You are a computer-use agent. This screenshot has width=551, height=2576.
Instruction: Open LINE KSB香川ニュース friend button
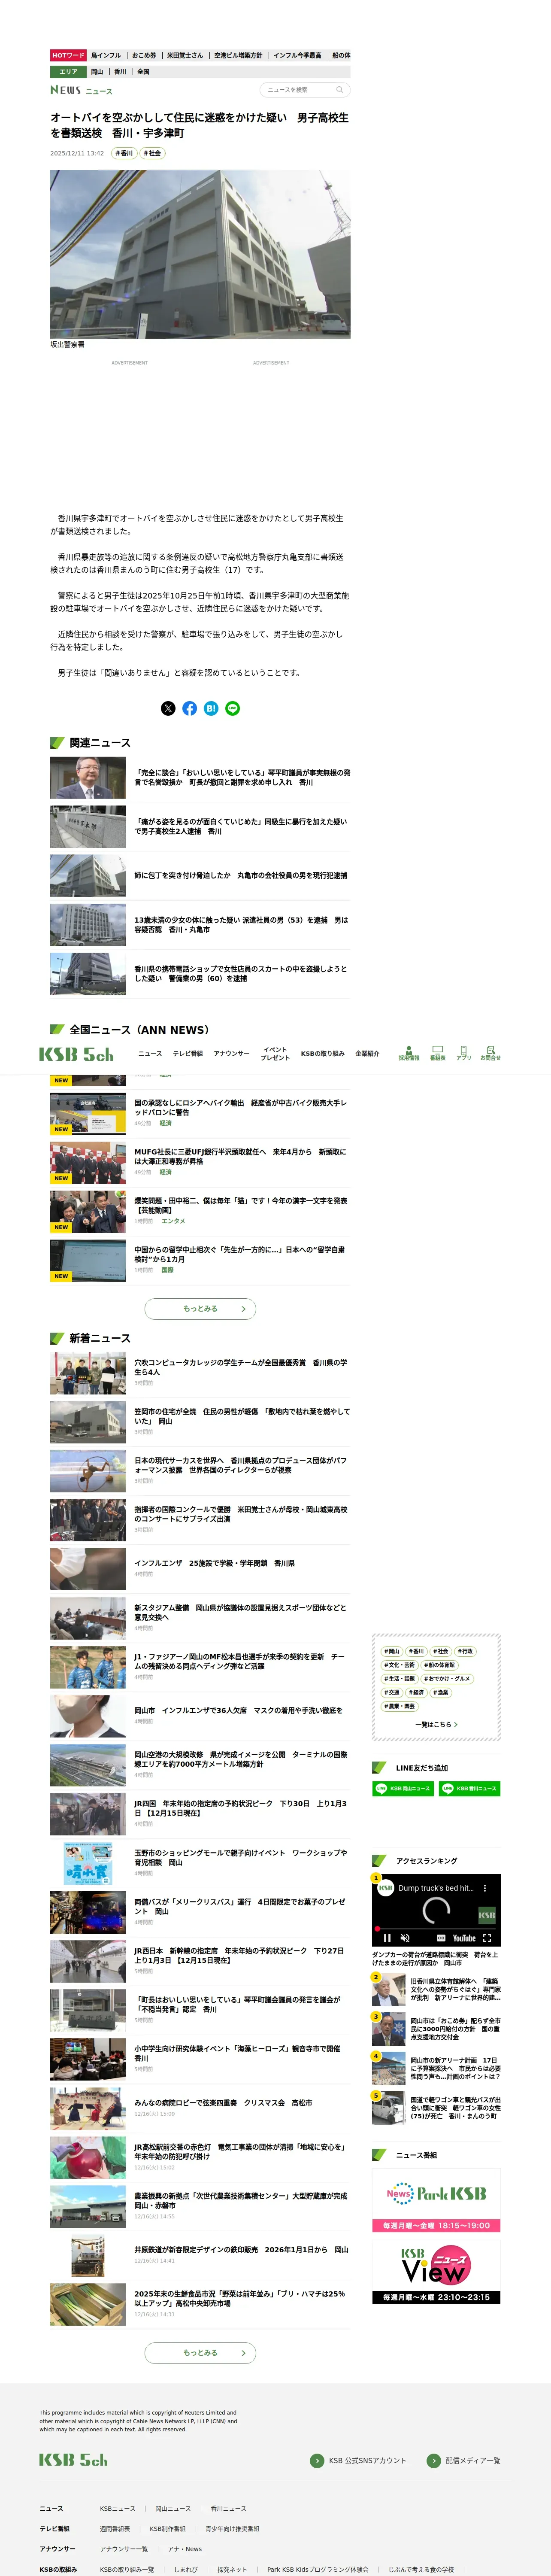[x=469, y=1788]
